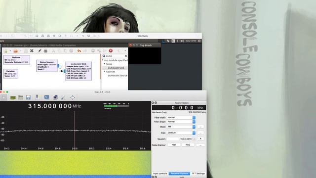Click Gqrx save settings floppy icon
316x178 pixels.
click(x=28, y=97)
